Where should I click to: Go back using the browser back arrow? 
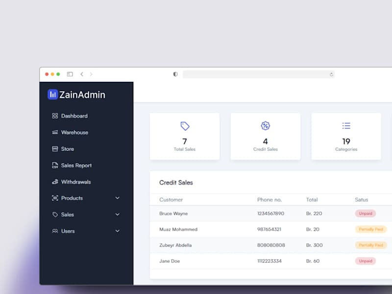[x=82, y=74]
